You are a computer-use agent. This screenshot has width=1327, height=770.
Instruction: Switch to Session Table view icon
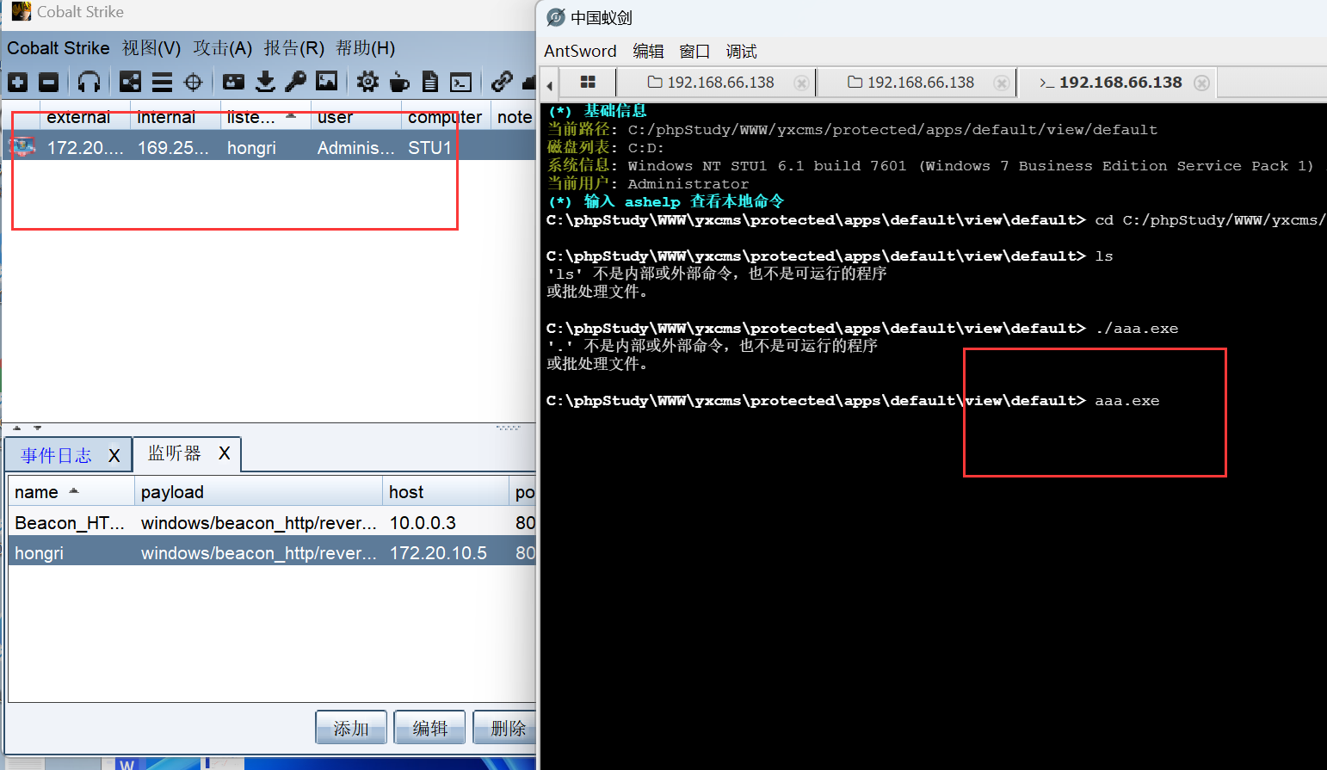coord(162,83)
